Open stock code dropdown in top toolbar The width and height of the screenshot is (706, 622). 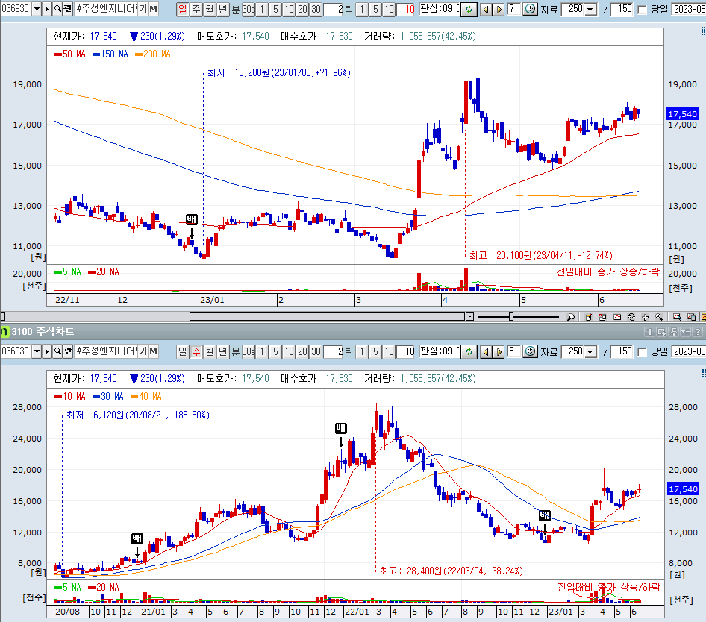[x=37, y=9]
